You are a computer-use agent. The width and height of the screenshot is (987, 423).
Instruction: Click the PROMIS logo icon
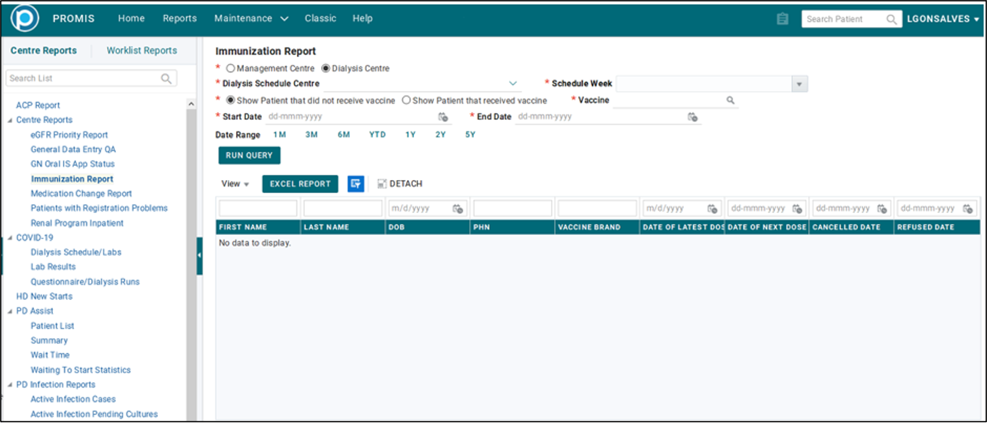(x=25, y=18)
